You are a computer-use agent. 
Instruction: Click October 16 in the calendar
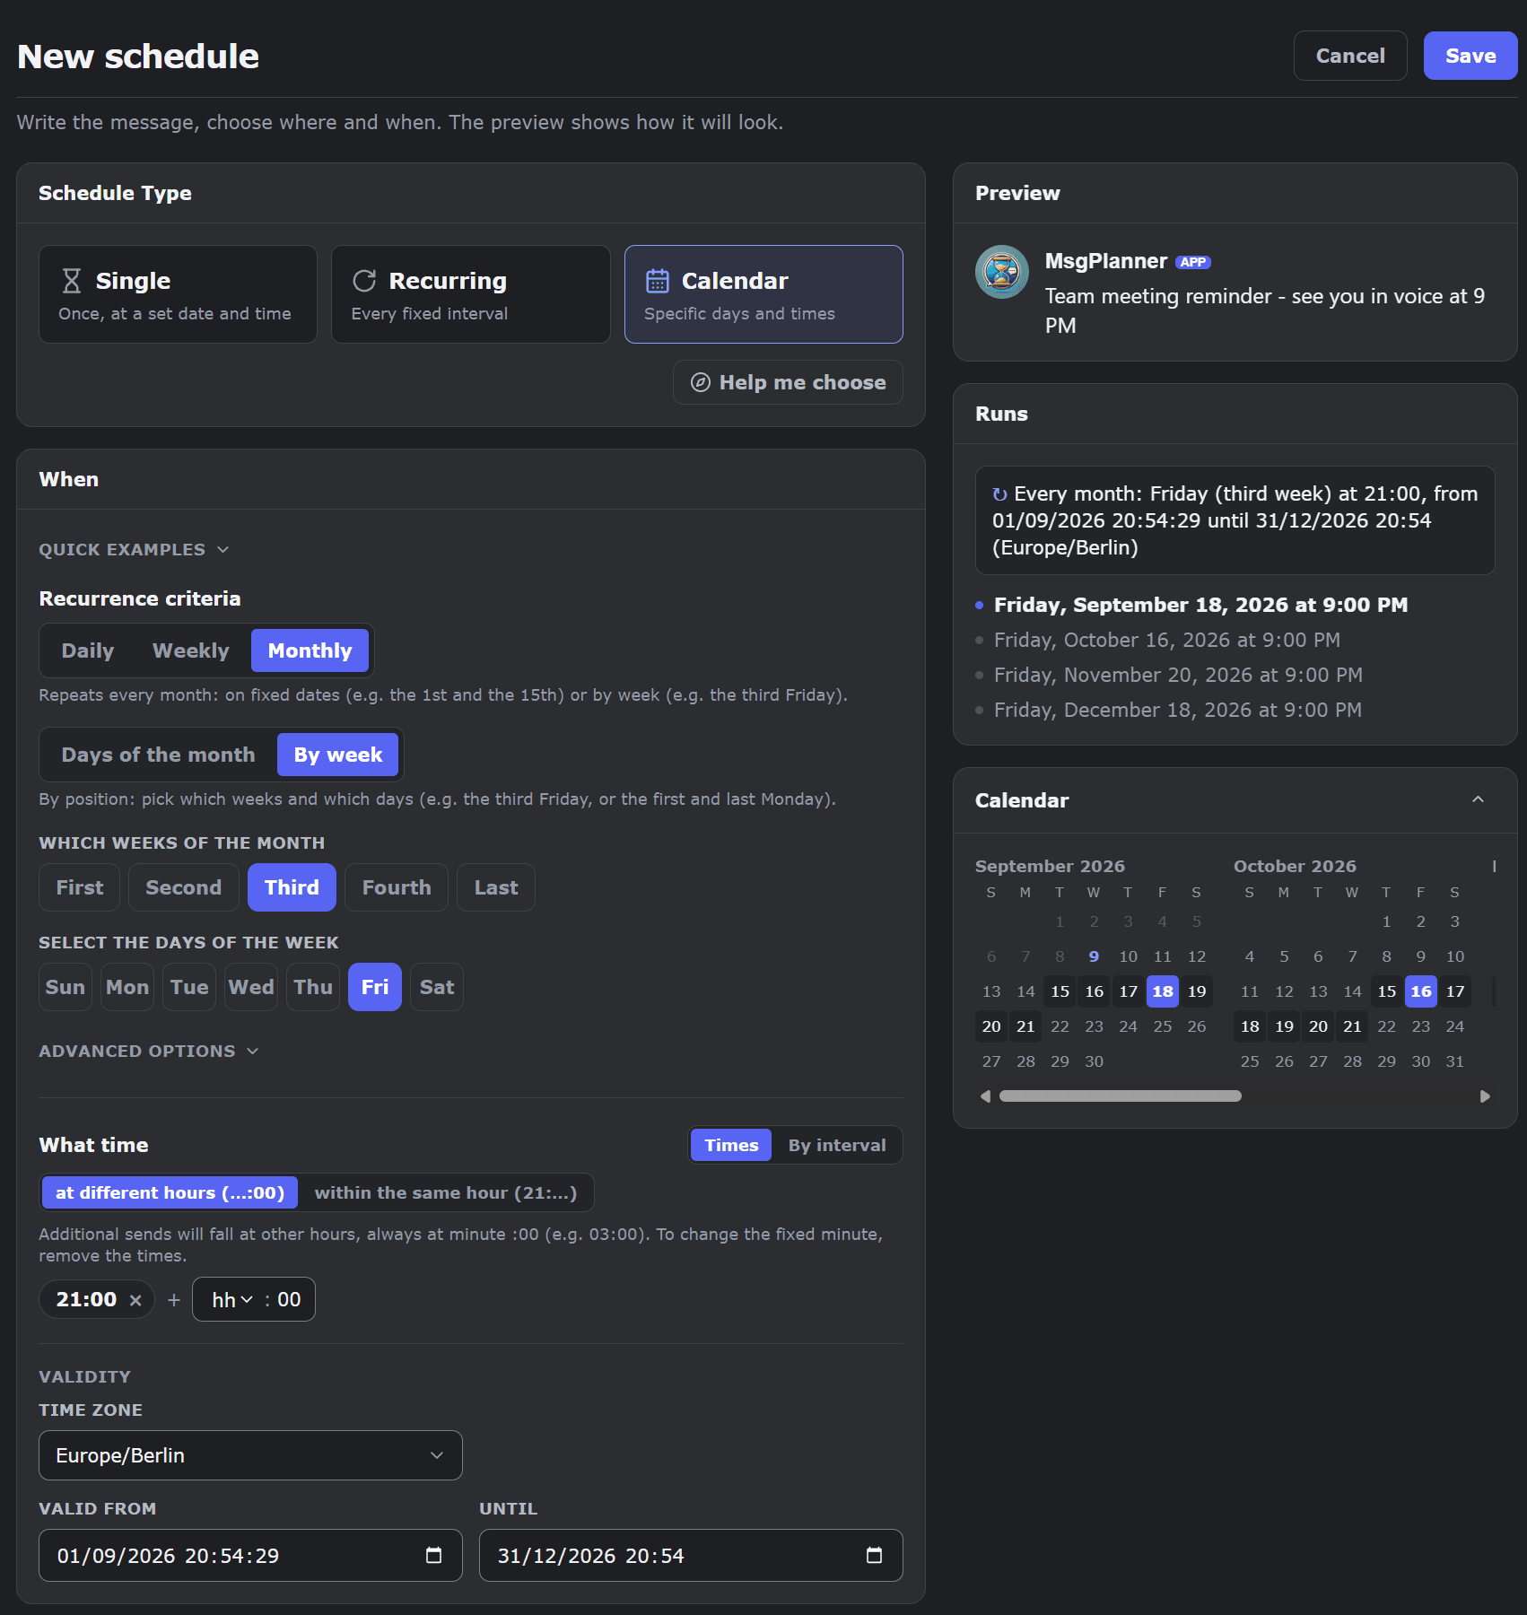1421,991
